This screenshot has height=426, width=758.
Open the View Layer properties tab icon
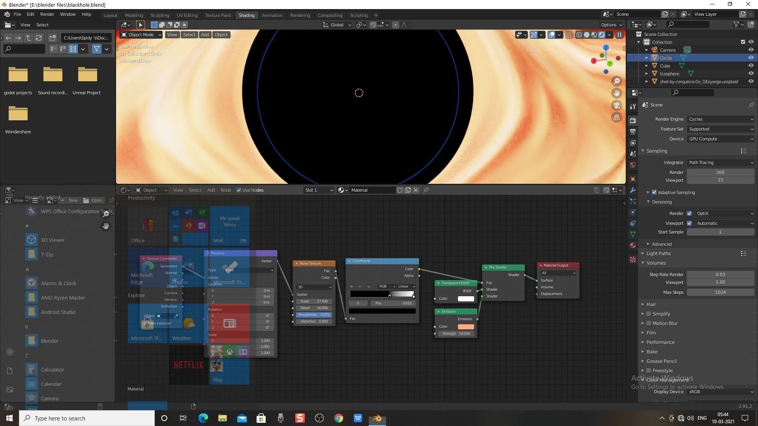(633, 142)
